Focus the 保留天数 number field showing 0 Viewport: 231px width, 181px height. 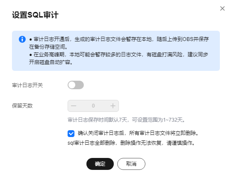point(93,106)
